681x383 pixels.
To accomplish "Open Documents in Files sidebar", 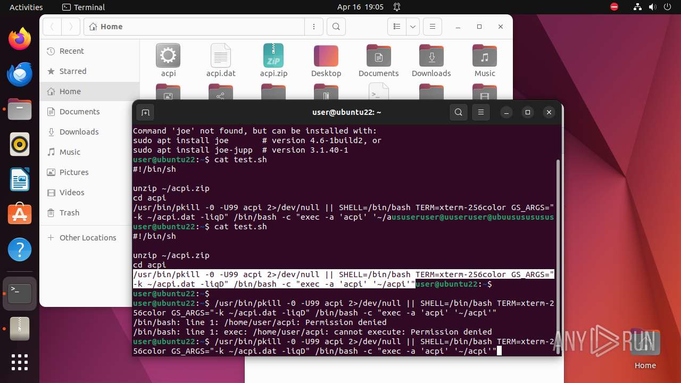I will [x=89, y=112].
